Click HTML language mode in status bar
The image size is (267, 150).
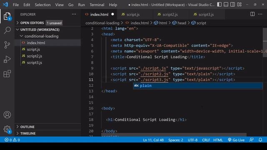[218, 140]
